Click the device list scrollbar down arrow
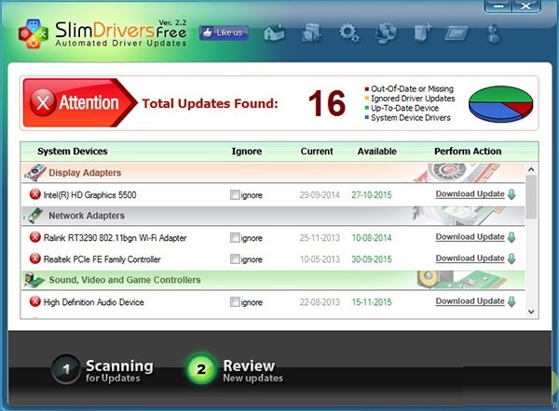Viewport: 559px width, 411px height. 531,312
